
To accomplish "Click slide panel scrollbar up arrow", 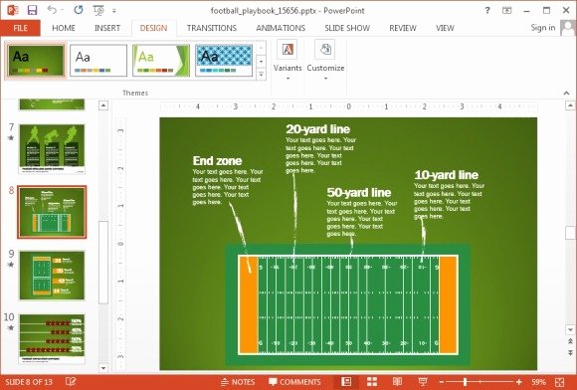I will [x=103, y=105].
